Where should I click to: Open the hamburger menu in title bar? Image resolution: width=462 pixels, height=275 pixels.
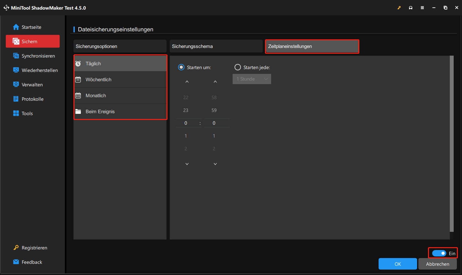tap(422, 8)
